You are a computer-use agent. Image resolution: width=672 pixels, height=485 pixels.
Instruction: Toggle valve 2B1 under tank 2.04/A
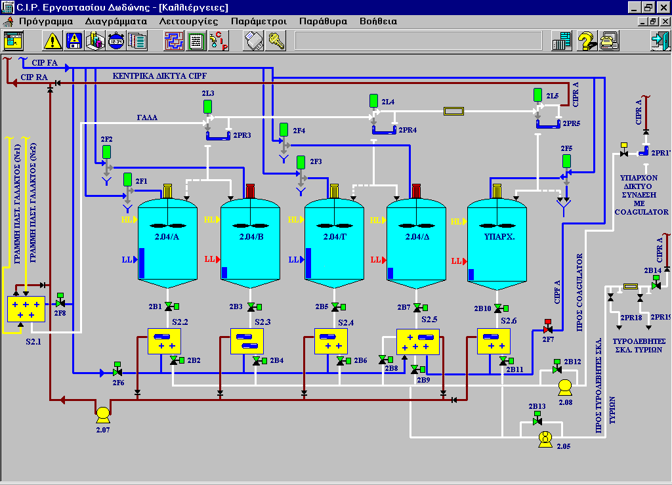169,307
